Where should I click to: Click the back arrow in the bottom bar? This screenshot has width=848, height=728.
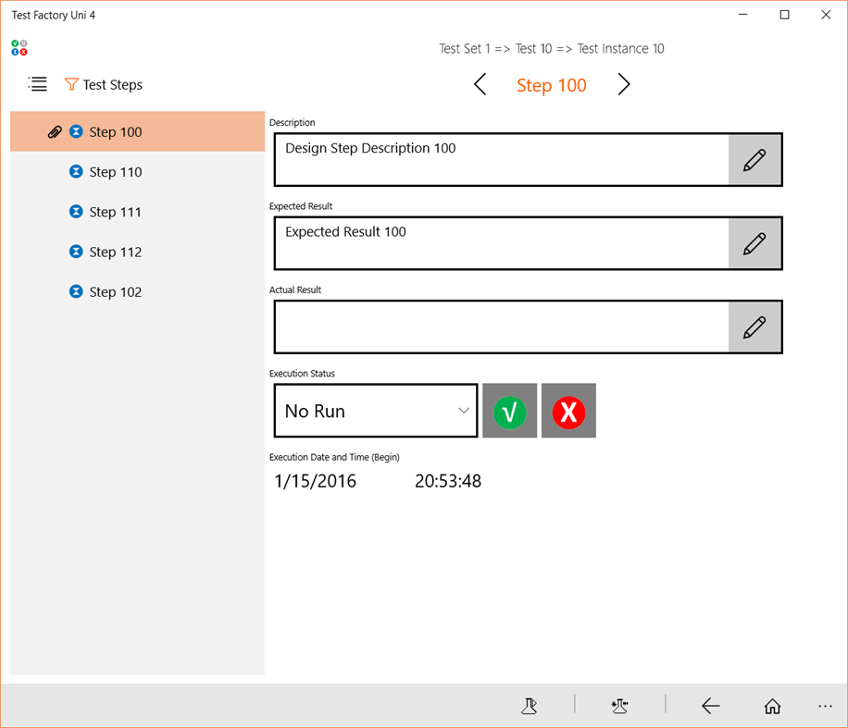(x=711, y=706)
